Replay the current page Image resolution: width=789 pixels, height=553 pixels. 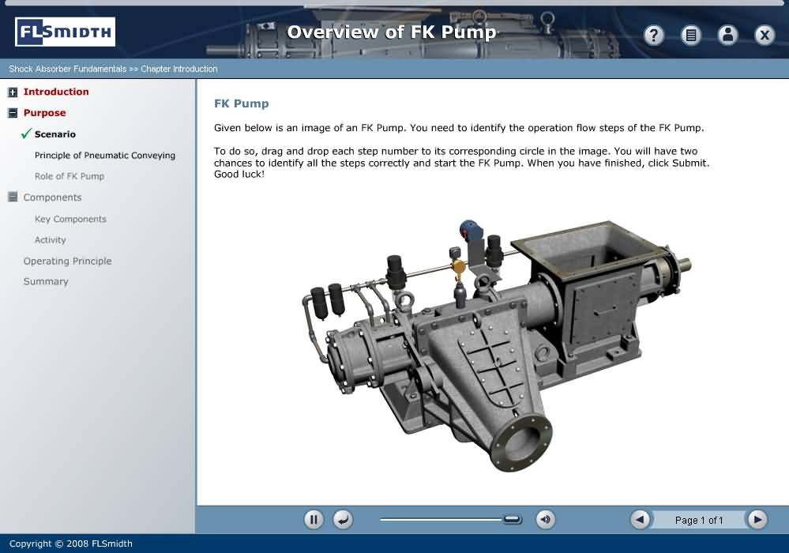click(342, 519)
